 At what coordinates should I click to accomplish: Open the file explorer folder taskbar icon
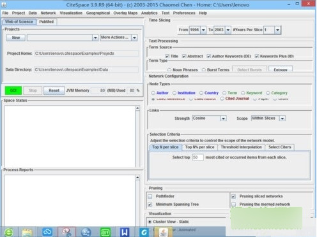point(27,233)
